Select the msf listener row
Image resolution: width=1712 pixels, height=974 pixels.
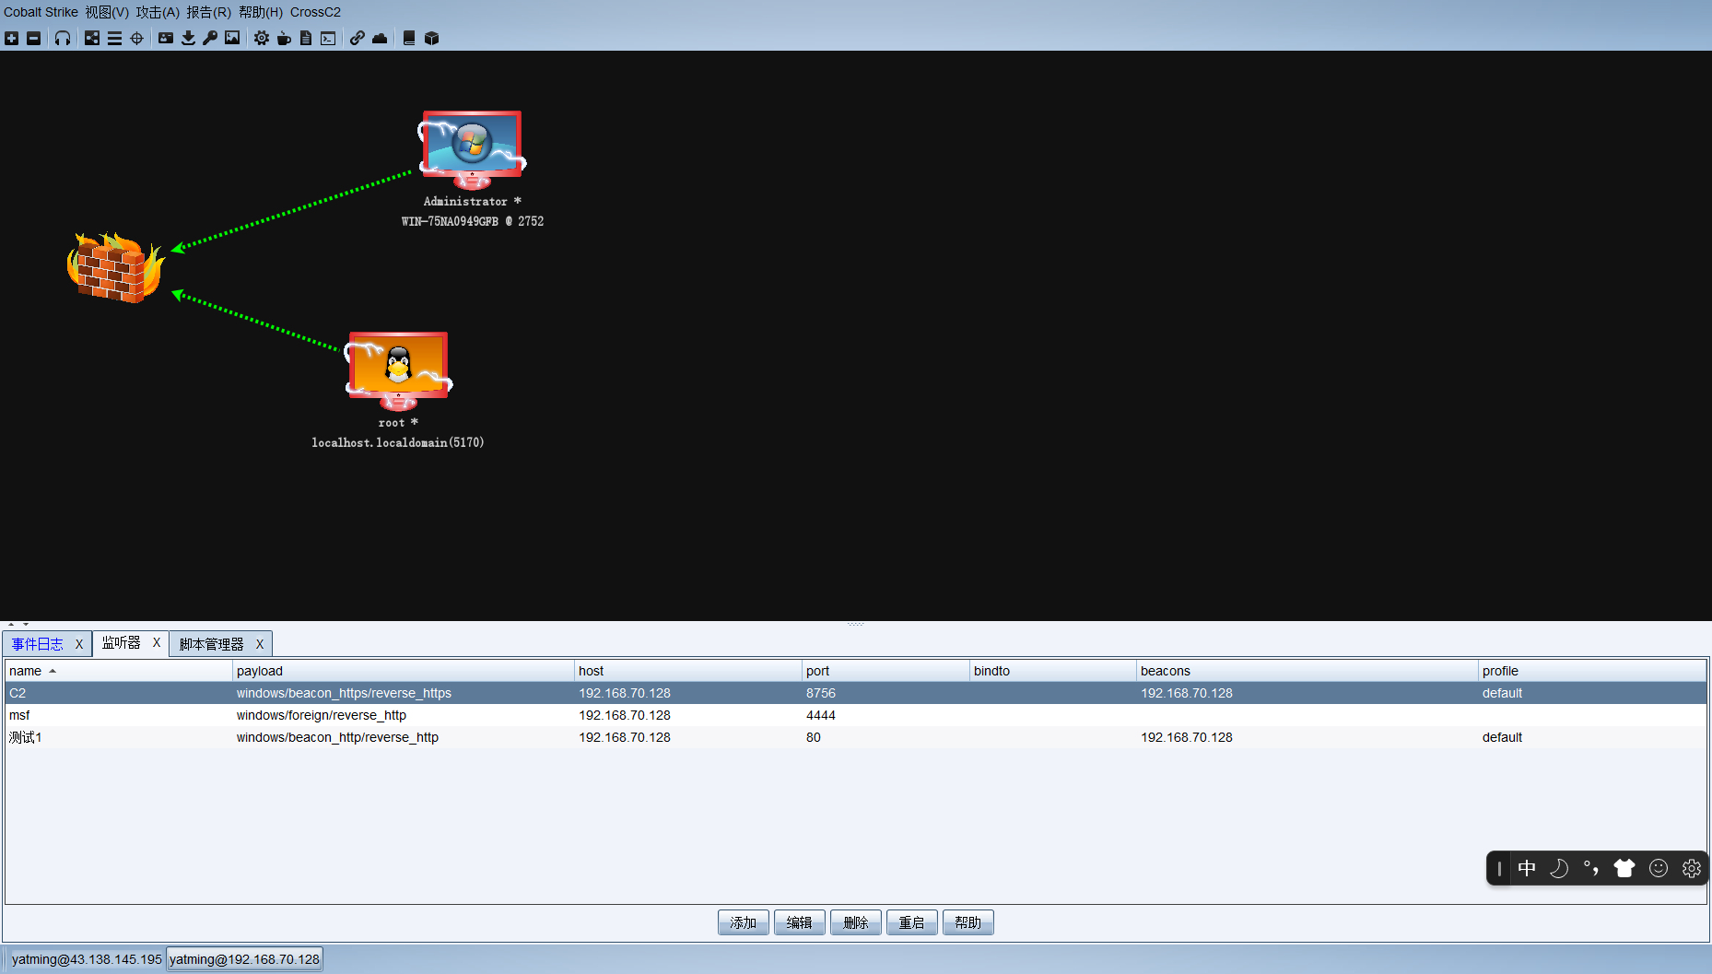click(x=856, y=715)
